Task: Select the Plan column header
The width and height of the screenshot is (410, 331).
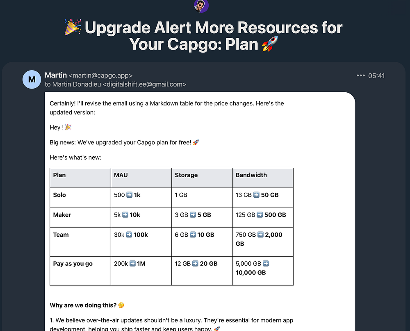Action: pyautogui.click(x=80, y=178)
